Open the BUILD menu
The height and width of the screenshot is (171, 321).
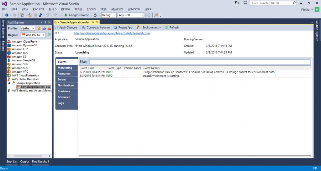[x=53, y=9]
